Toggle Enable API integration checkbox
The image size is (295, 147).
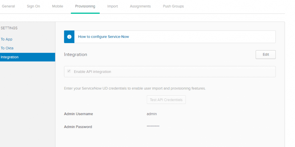tap(69, 71)
